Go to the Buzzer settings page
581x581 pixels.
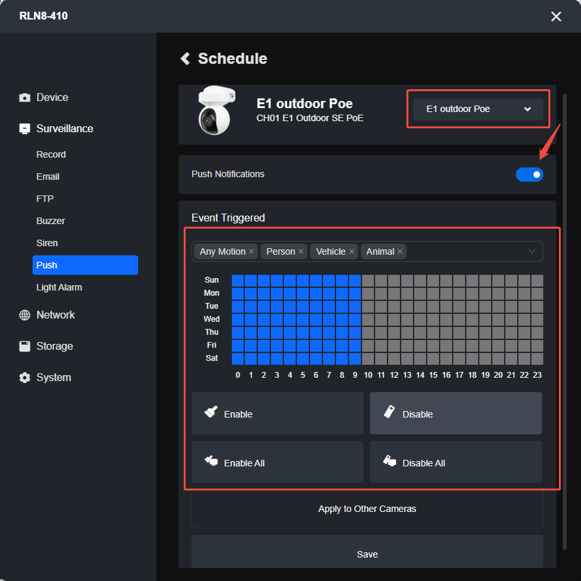[x=50, y=221]
